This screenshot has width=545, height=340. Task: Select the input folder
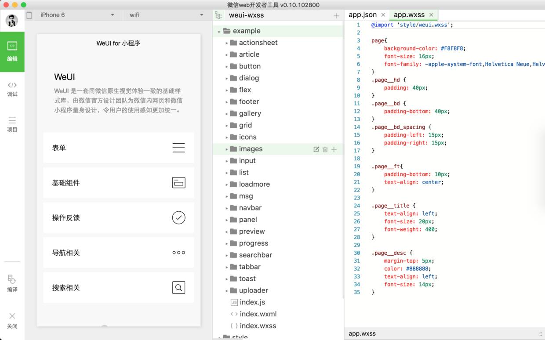(278, 161)
